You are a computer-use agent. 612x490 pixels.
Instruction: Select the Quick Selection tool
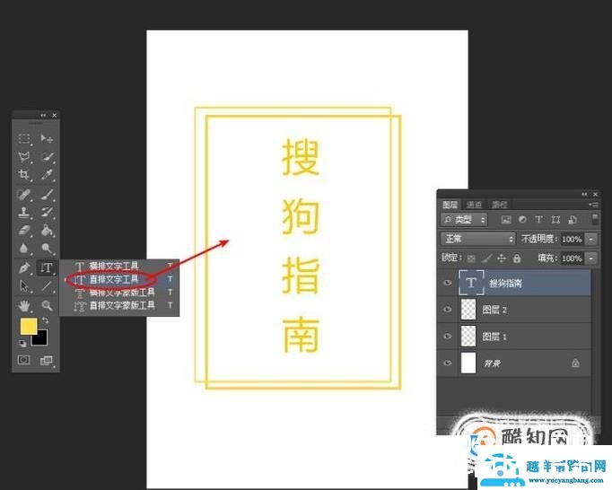(x=48, y=157)
